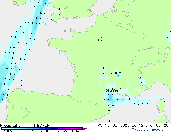Select the 25–30 mm dark navy swatch
171x132 pixels.
54,128
